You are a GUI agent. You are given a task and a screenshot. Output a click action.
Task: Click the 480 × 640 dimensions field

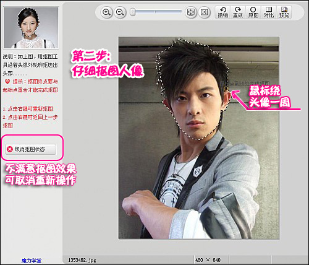208,260
